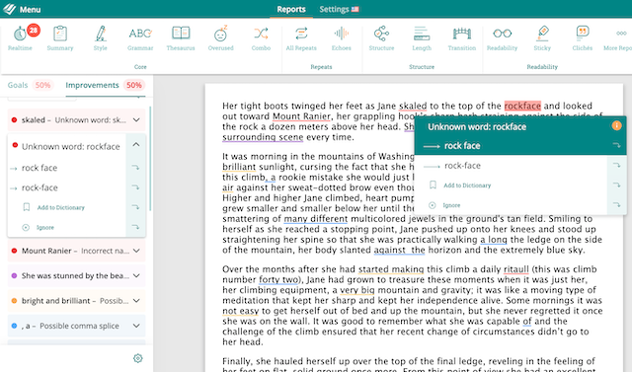Click the underlined phrase 'many different'
632x372 pixels.
tap(316, 219)
